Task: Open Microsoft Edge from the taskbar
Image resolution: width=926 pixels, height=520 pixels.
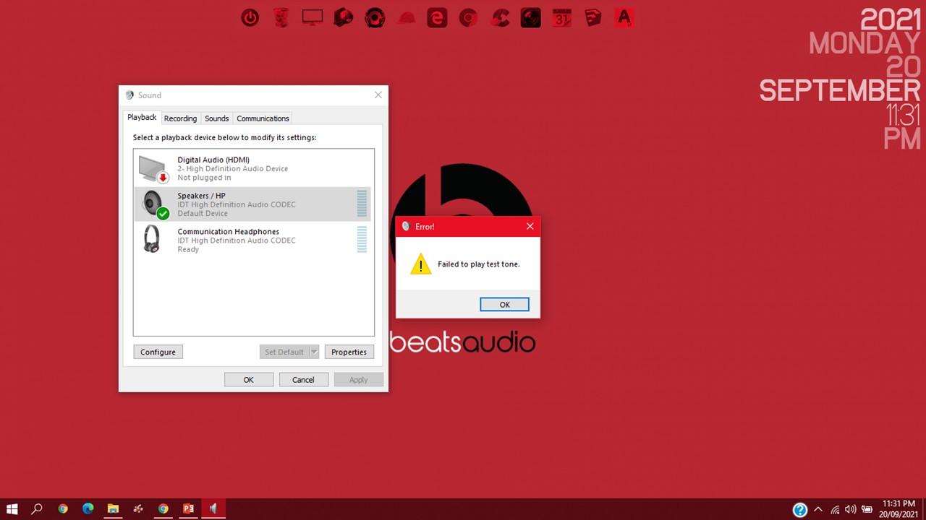Action: (x=88, y=508)
